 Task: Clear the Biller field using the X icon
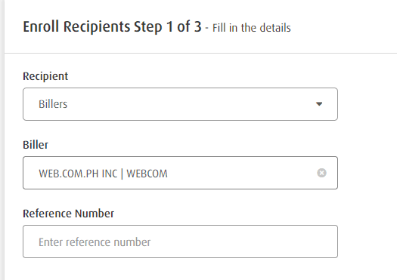point(321,173)
